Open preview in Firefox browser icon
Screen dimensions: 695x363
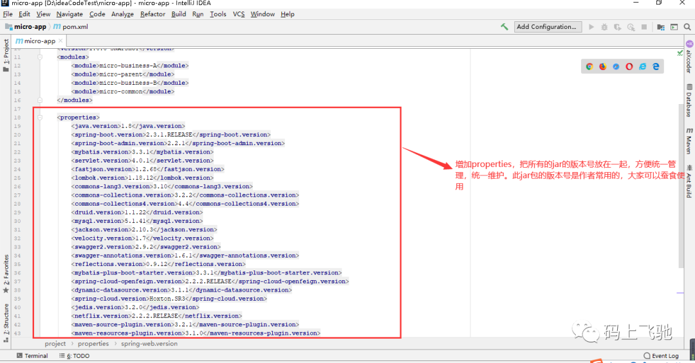[603, 66]
